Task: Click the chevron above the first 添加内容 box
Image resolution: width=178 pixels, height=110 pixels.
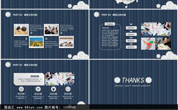Action: tap(131, 24)
